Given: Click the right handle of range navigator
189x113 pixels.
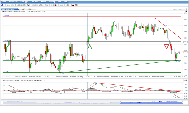Looking at the screenshot, I should tap(183, 102).
